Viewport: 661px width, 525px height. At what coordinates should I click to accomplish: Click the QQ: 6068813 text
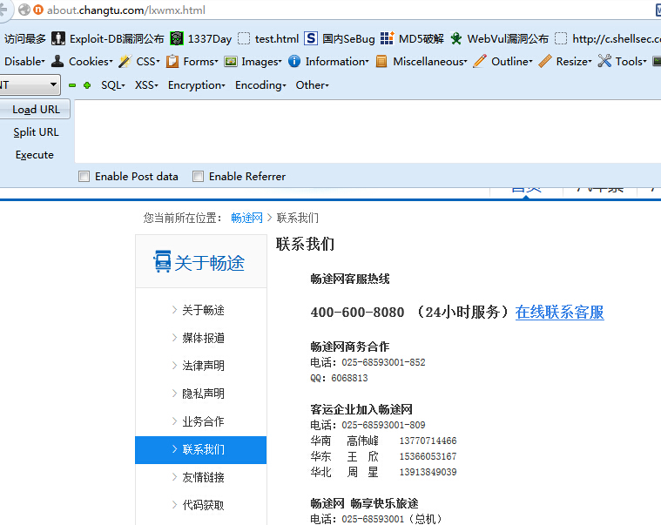coord(339,378)
